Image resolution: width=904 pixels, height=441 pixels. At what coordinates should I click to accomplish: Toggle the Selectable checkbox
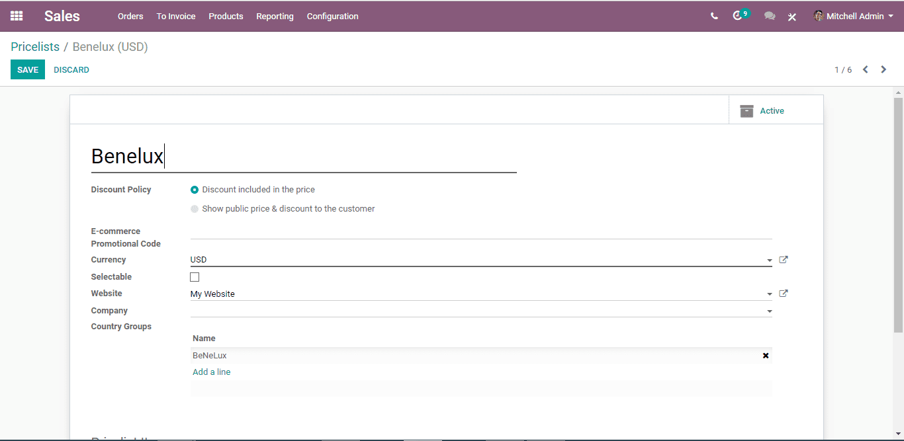coord(195,277)
